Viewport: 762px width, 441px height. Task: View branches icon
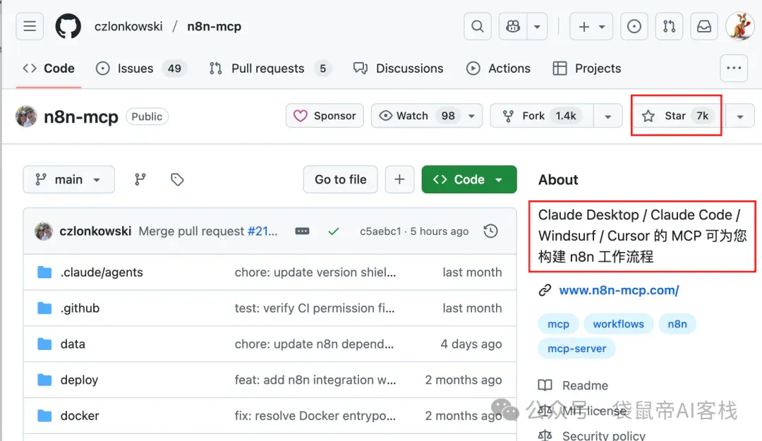(x=140, y=179)
